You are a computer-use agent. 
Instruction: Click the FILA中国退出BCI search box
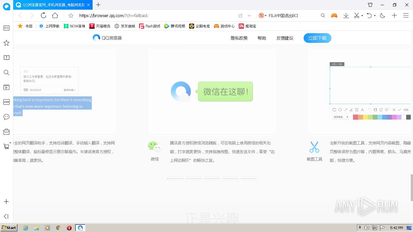click(293, 15)
